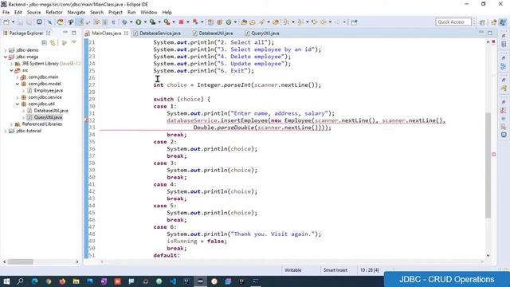Open Firefox from the taskbar
Image resolution: width=510 pixels, height=287 pixels.
click(x=62, y=281)
